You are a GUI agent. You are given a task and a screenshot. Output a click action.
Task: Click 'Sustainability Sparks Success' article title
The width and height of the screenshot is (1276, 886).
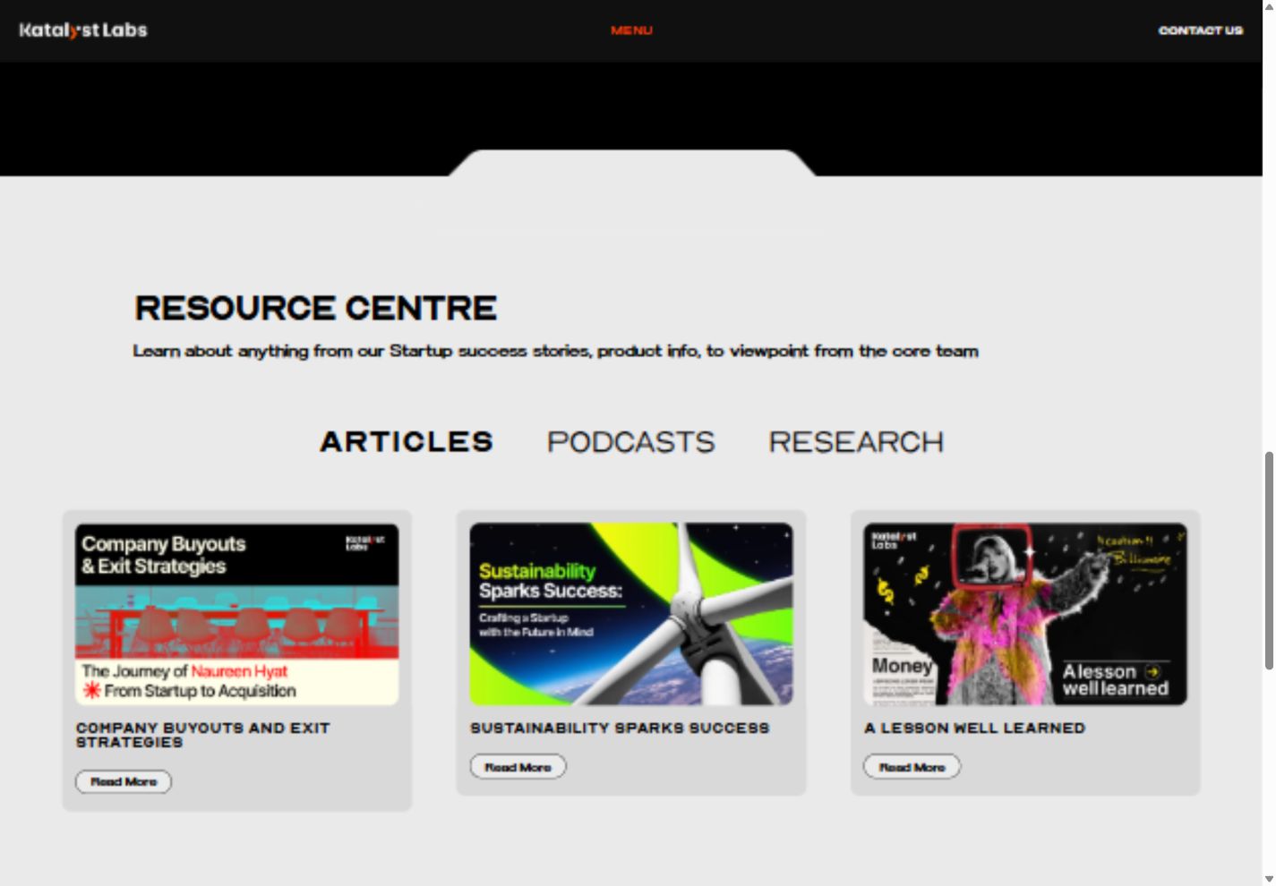[x=620, y=728]
